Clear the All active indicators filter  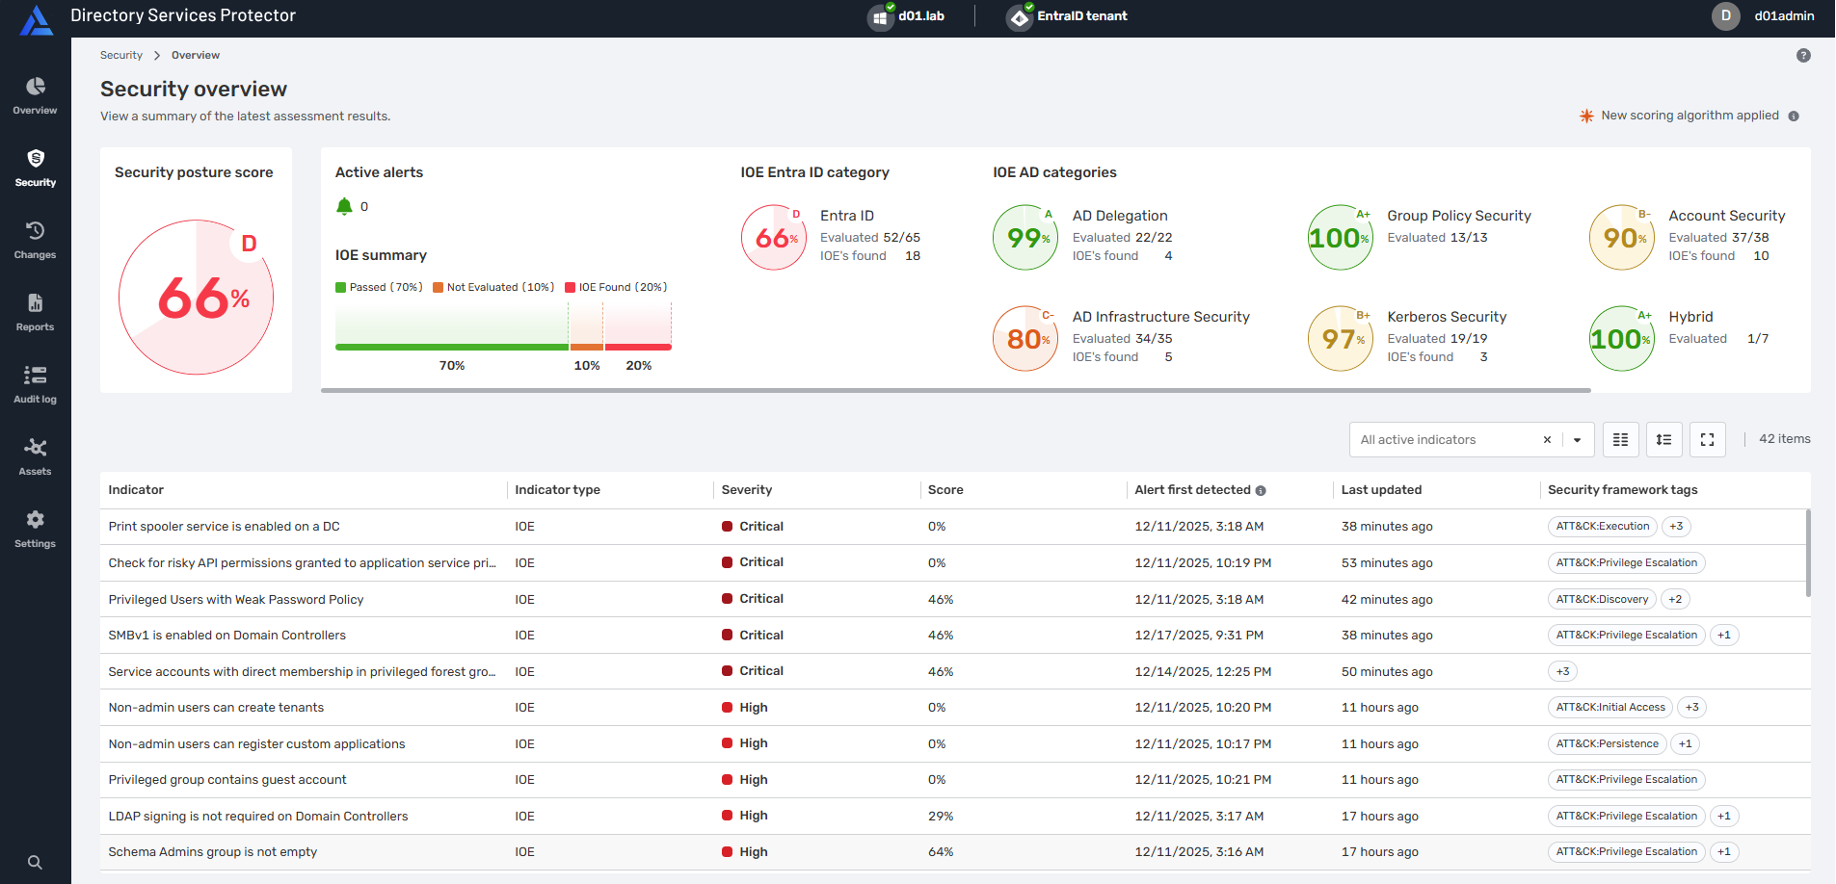pyautogui.click(x=1547, y=440)
